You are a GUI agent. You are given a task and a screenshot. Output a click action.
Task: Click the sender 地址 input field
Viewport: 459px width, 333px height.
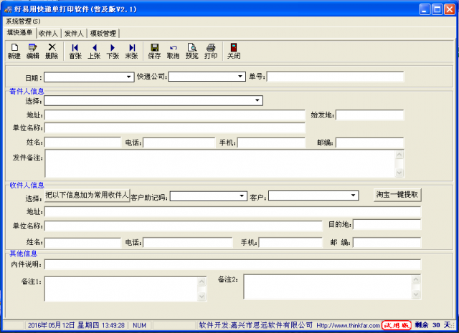pos(175,115)
